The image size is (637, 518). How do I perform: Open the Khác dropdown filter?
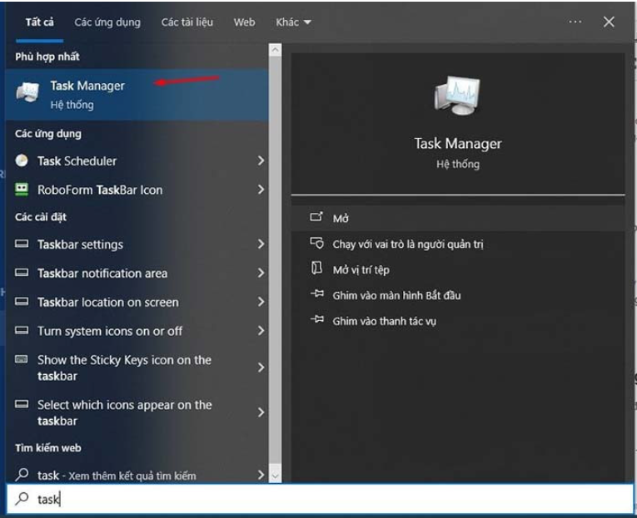(x=293, y=22)
